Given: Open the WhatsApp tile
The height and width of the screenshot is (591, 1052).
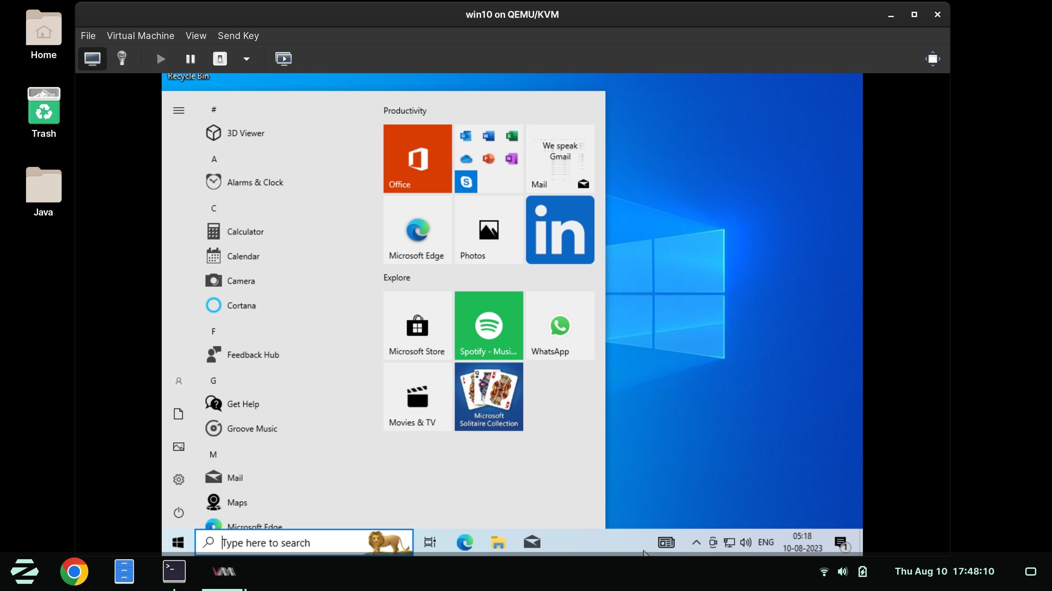Looking at the screenshot, I should tap(560, 325).
